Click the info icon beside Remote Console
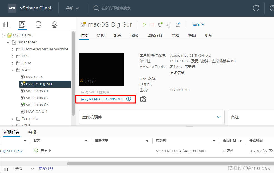This screenshot has width=274, height=173. [129, 99]
